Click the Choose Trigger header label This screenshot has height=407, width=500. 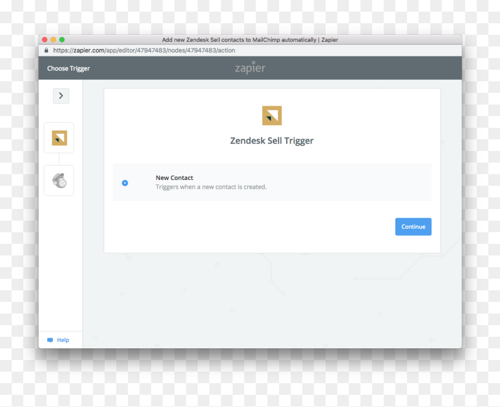(69, 69)
